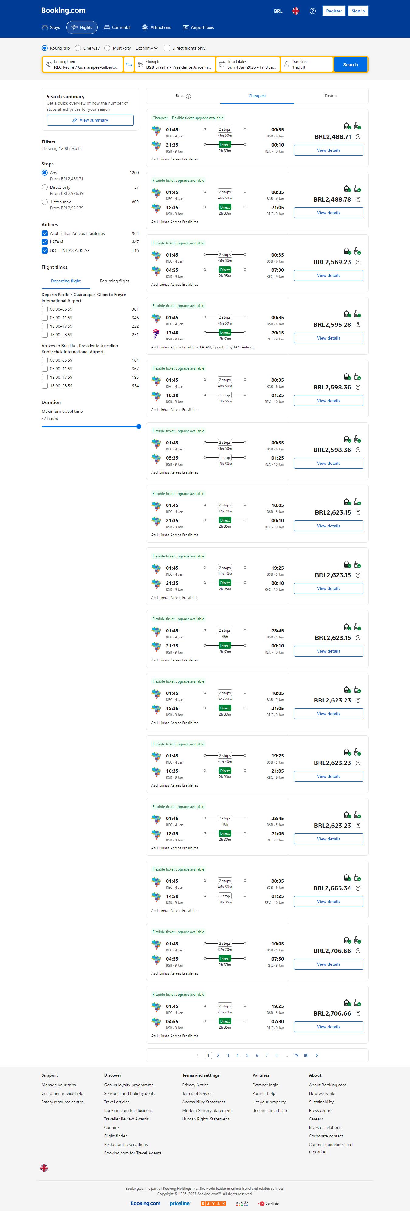The image size is (410, 1211).
Task: Click the View summary button
Action: 90,120
